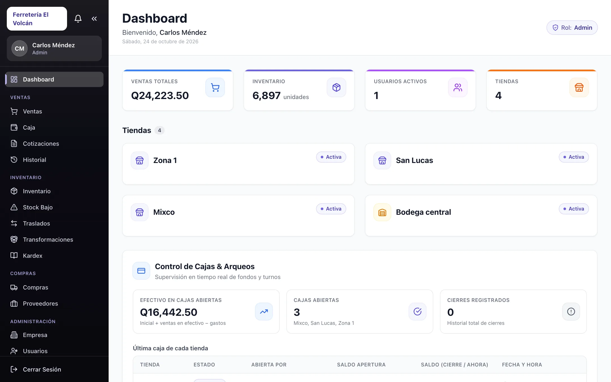Viewport: 611px width, 382px height.
Task: Go to Dashboard in sidebar
Action: (x=54, y=79)
